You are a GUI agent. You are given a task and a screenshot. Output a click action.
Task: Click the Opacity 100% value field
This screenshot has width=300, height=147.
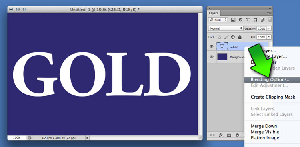pyautogui.click(x=261, y=28)
